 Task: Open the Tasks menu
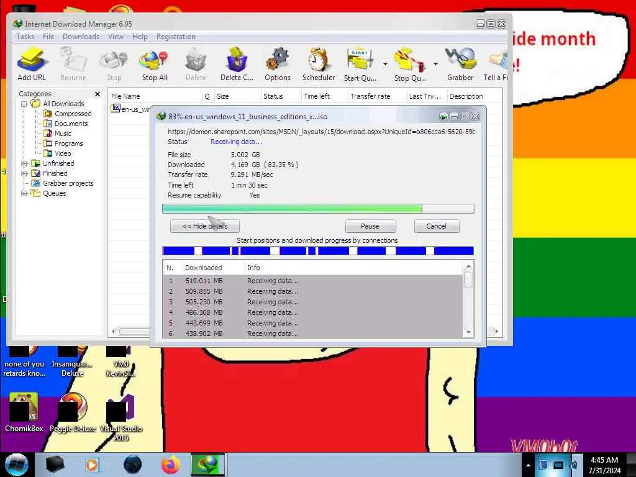pyautogui.click(x=25, y=37)
